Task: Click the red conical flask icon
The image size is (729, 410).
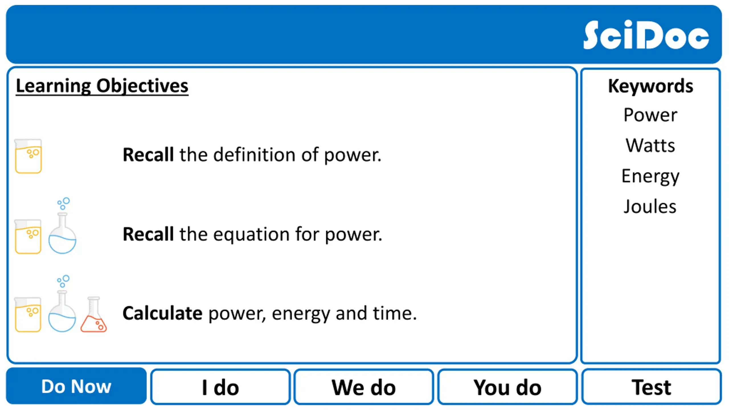Action: [x=94, y=315]
